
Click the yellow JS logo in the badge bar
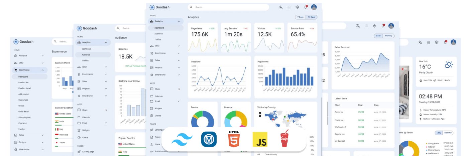pyautogui.click(x=260, y=140)
